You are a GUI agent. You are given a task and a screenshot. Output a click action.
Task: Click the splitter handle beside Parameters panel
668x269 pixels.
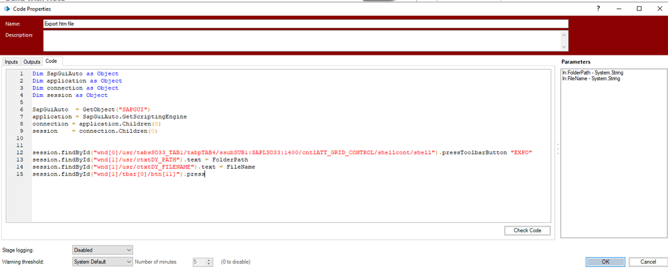click(x=558, y=149)
